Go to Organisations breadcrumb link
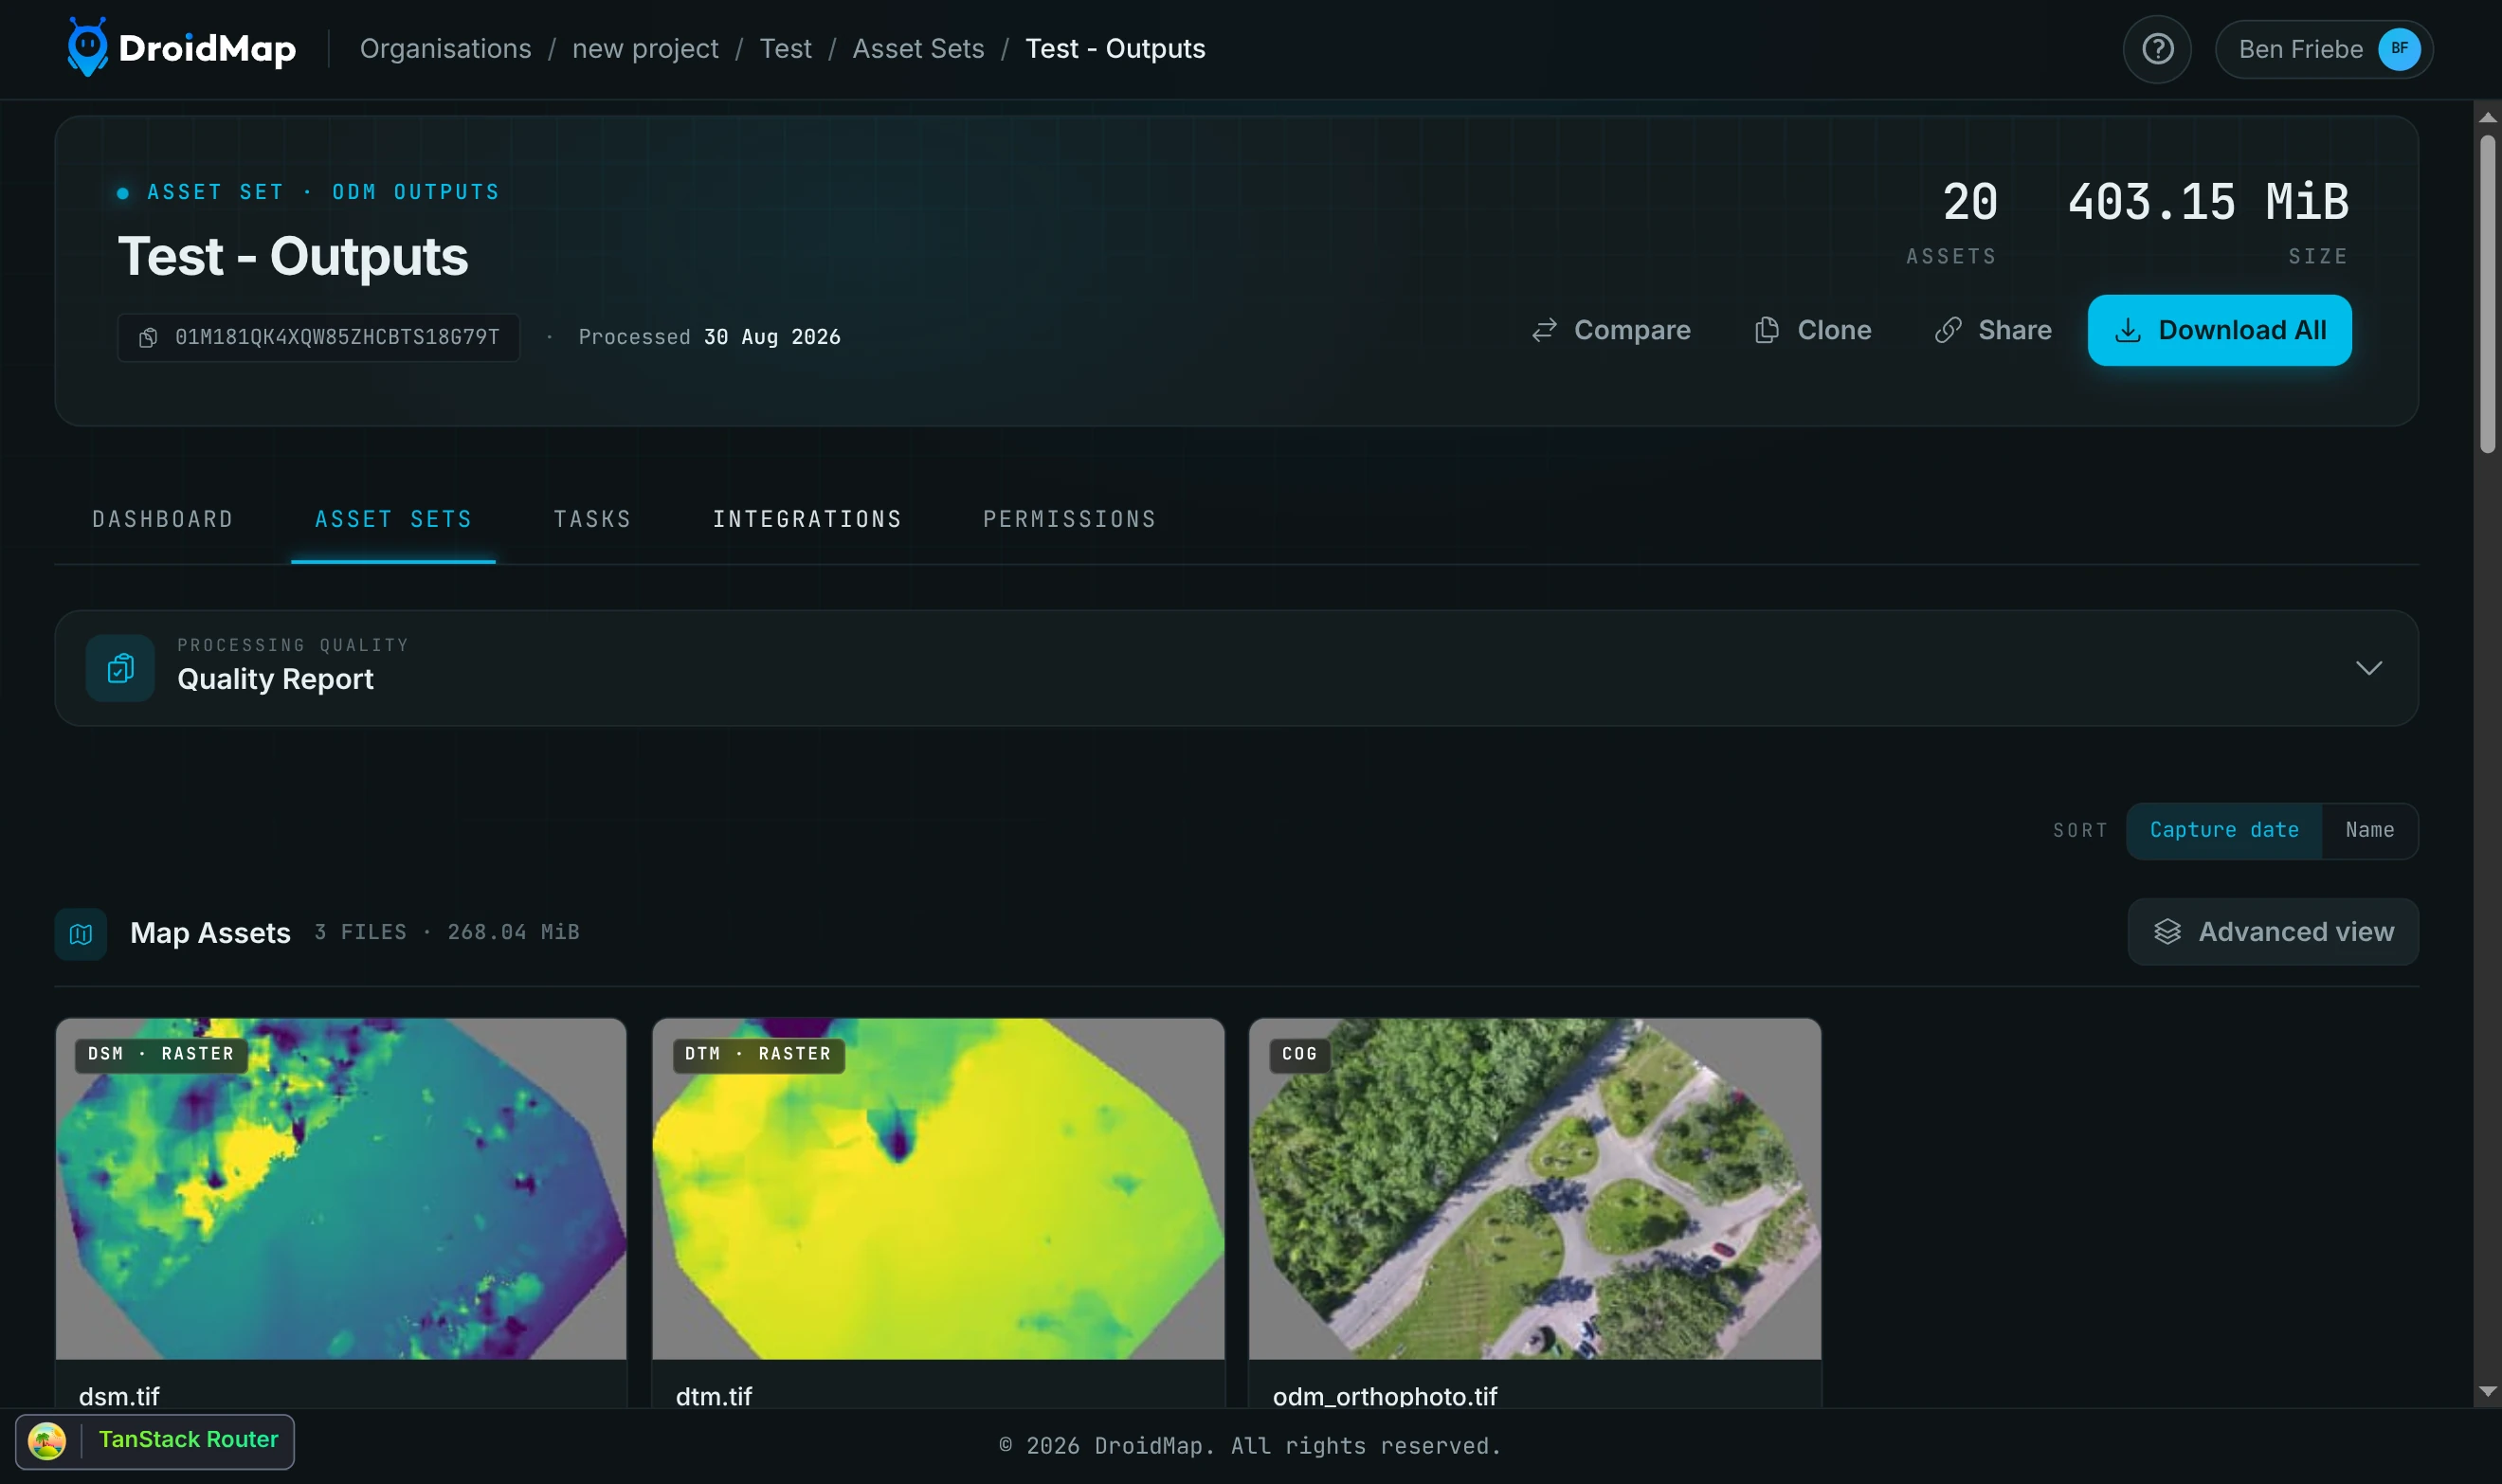The image size is (2502, 1484). [445, 48]
